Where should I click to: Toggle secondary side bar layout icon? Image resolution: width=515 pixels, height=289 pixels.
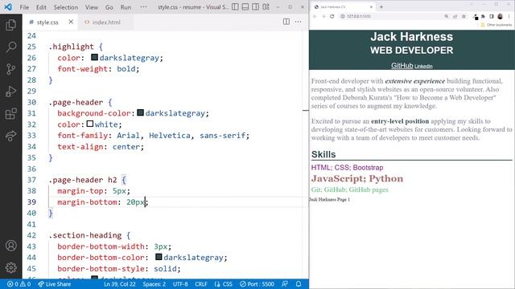point(256,7)
